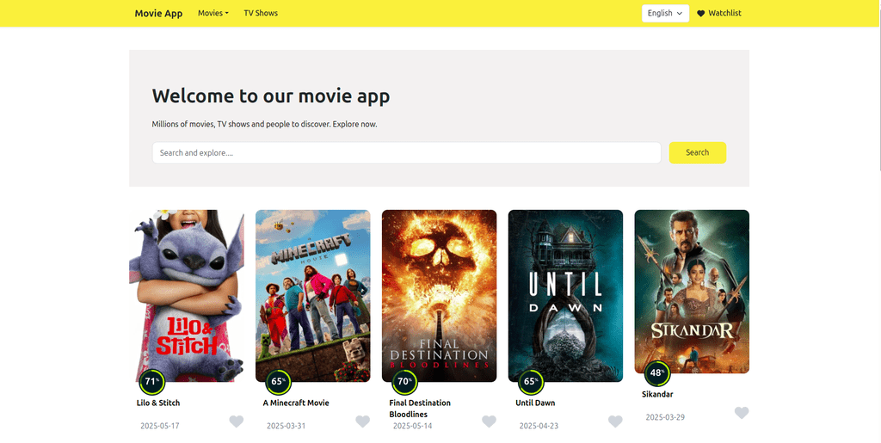
Task: Click the 70% rating badge on Final Destination
Action: (404, 382)
